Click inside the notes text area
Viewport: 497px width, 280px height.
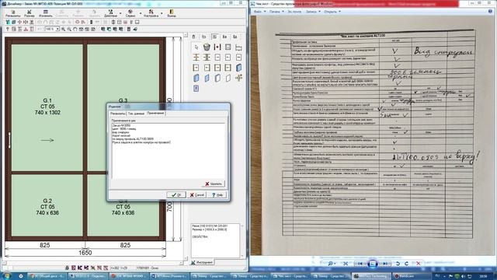tap(169, 151)
